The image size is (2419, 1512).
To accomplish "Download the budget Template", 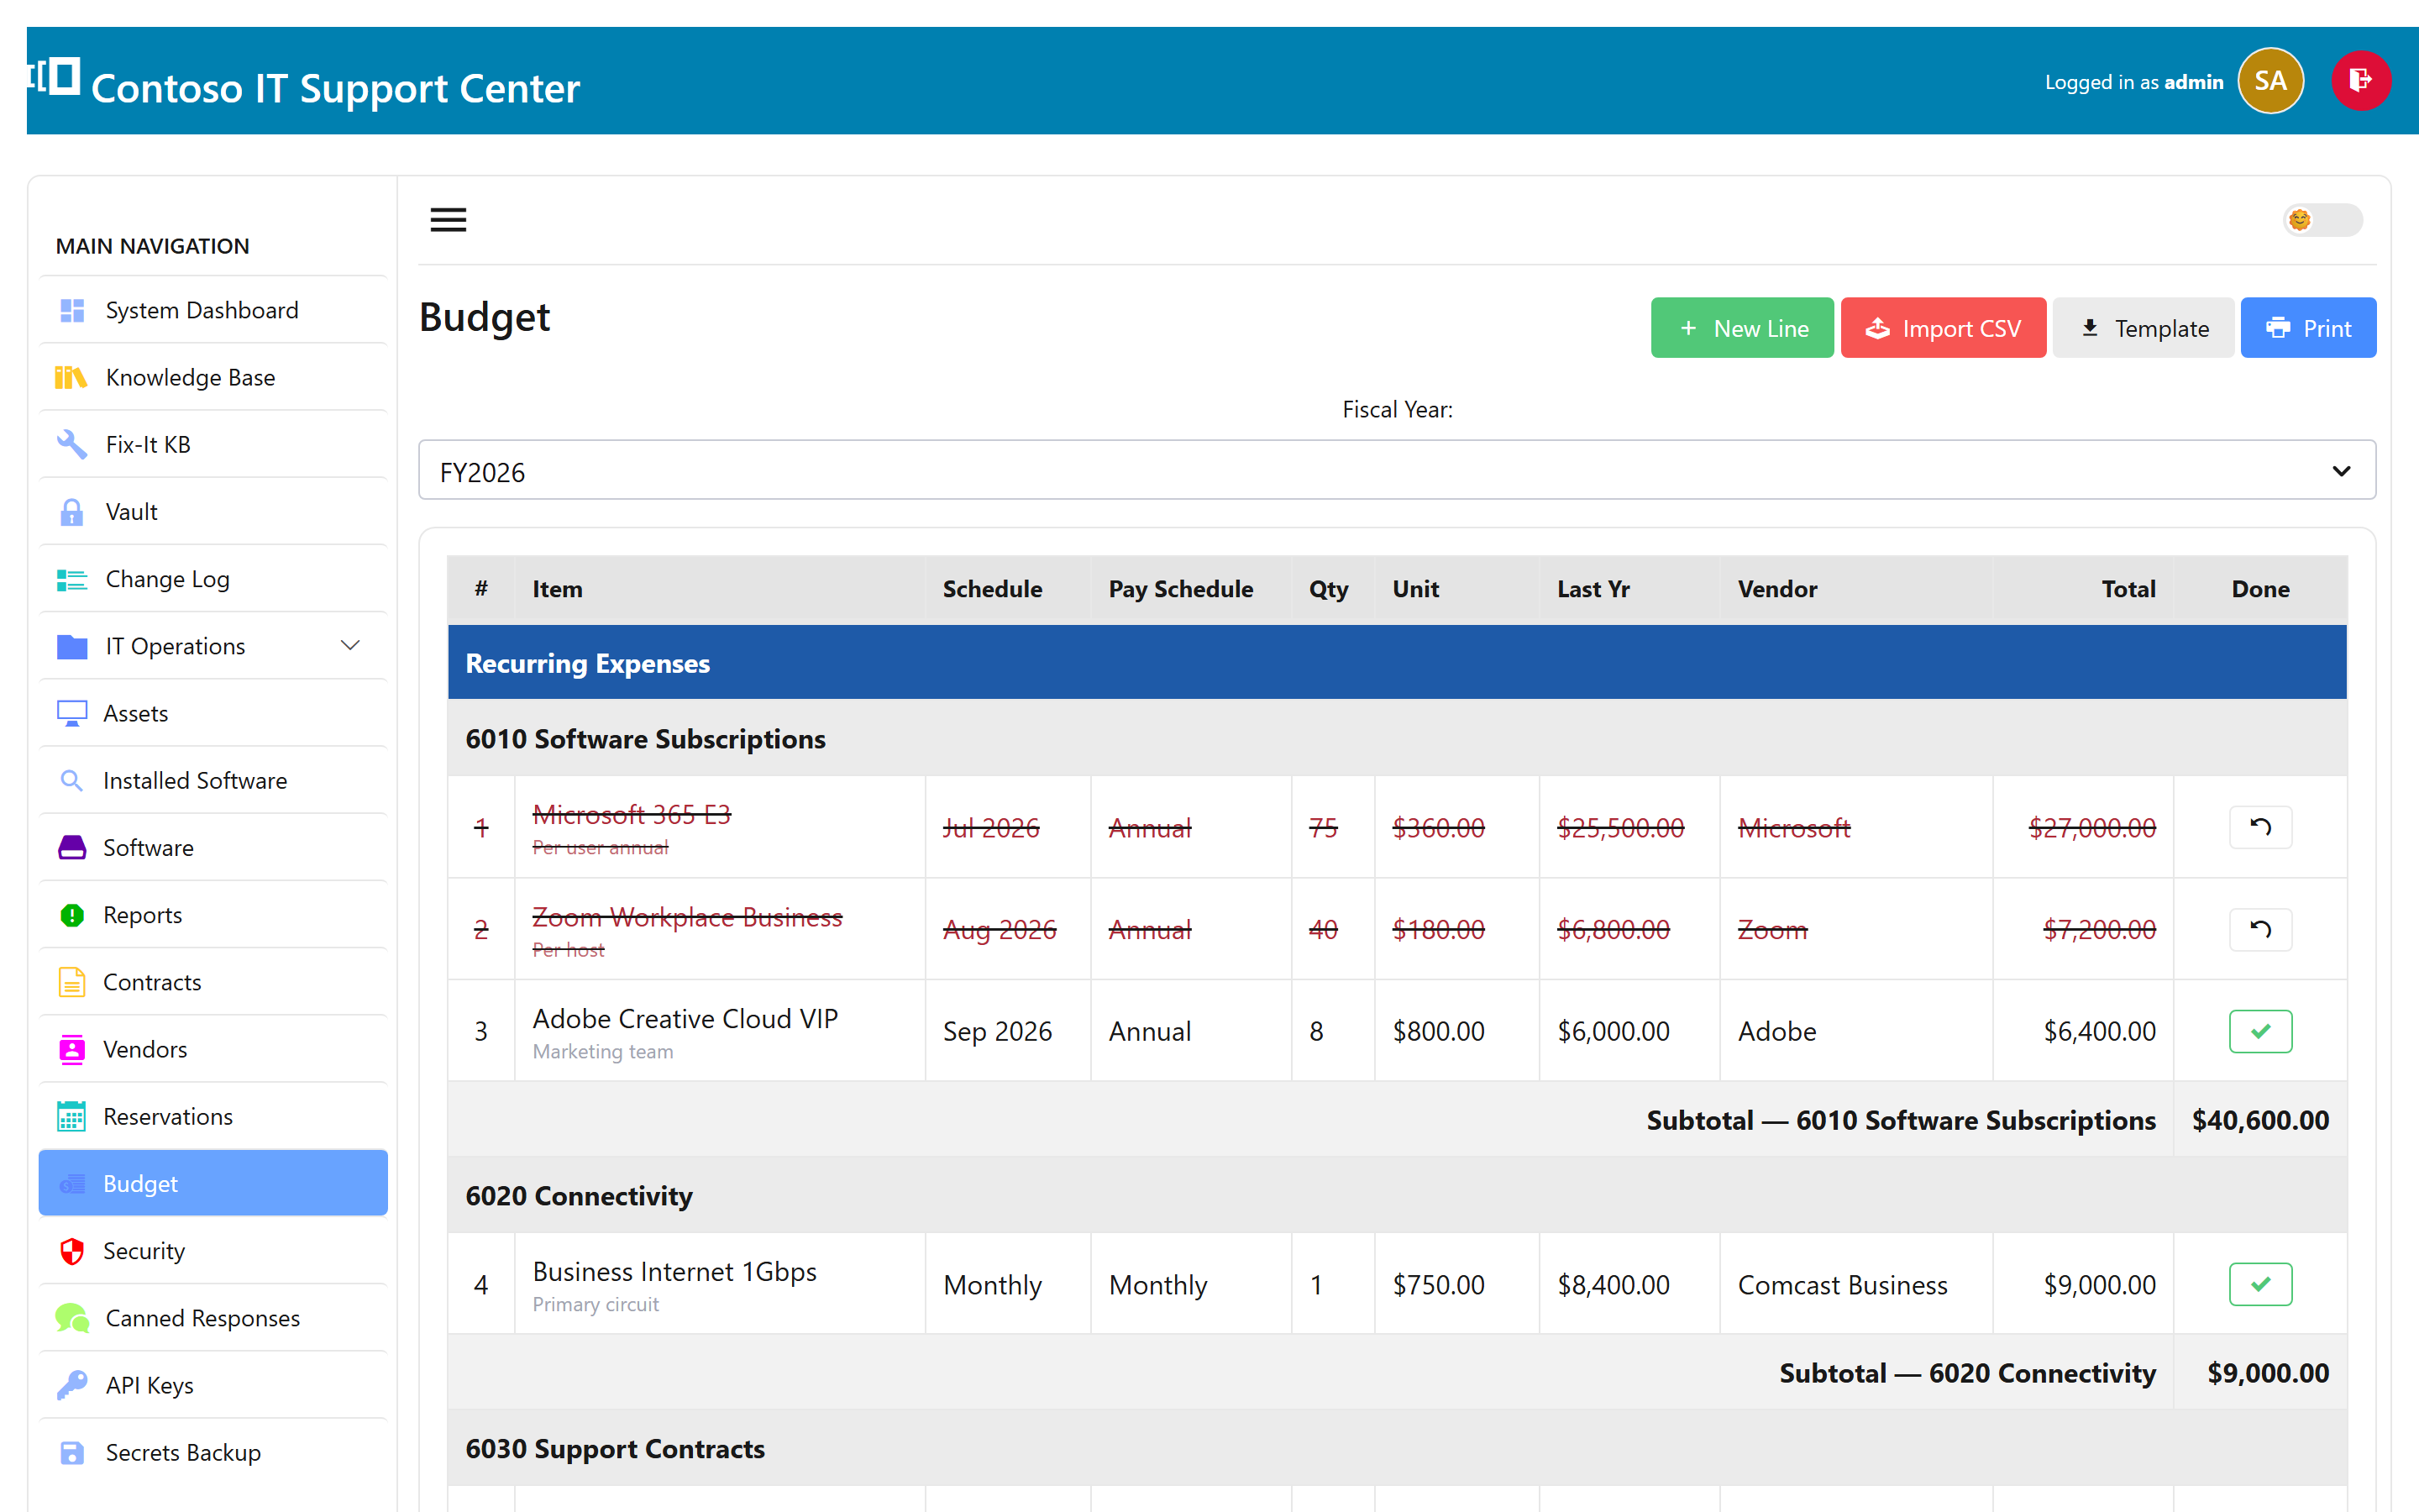I will (2144, 328).
